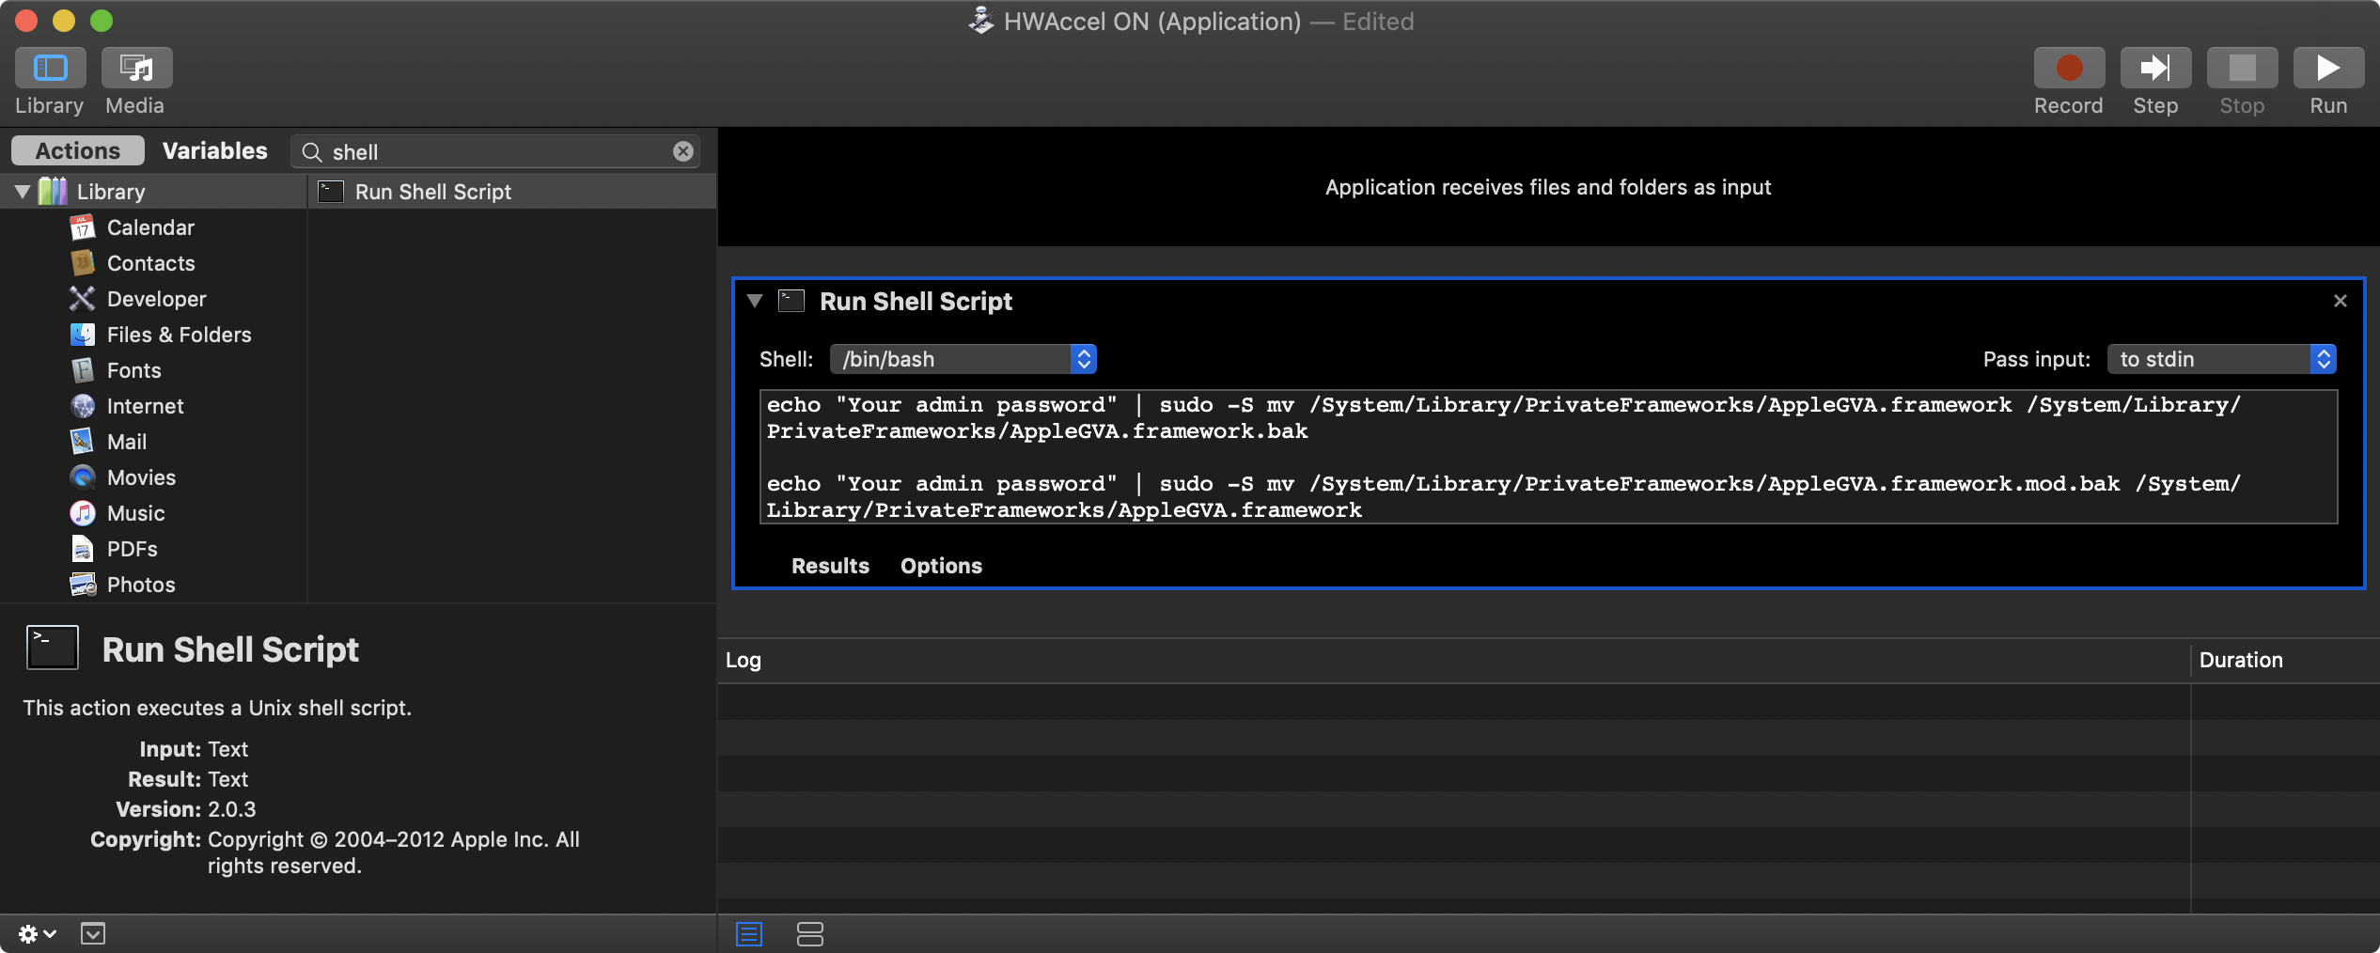Select the Internet category
The image size is (2380, 953).
[145, 406]
